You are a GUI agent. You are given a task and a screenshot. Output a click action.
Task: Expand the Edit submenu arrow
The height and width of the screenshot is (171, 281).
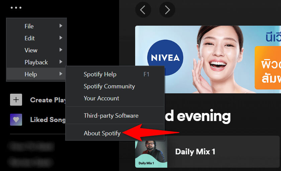(x=61, y=38)
